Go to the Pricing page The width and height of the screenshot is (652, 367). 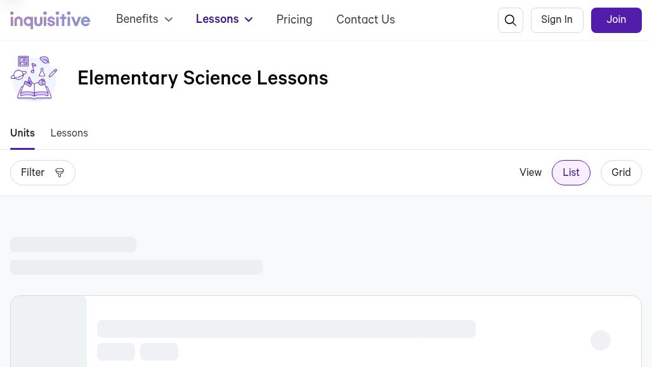tap(294, 20)
